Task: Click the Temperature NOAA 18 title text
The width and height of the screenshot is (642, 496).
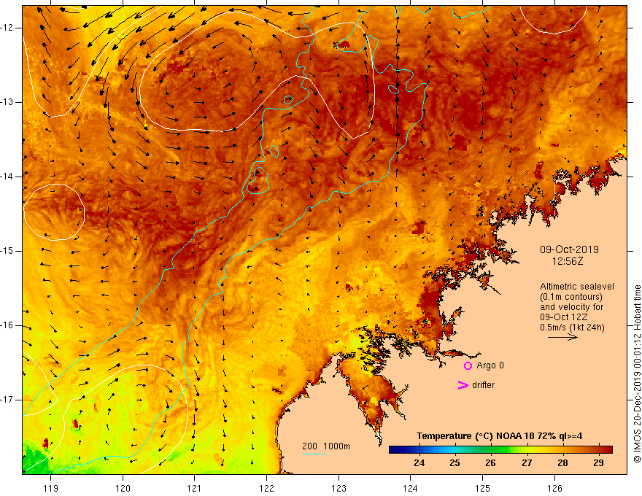Action: 499,436
